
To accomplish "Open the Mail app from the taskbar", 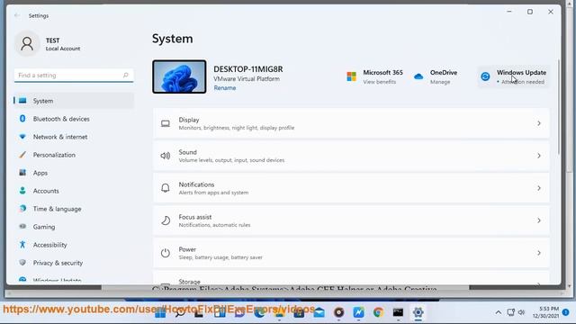I will click(319, 312).
